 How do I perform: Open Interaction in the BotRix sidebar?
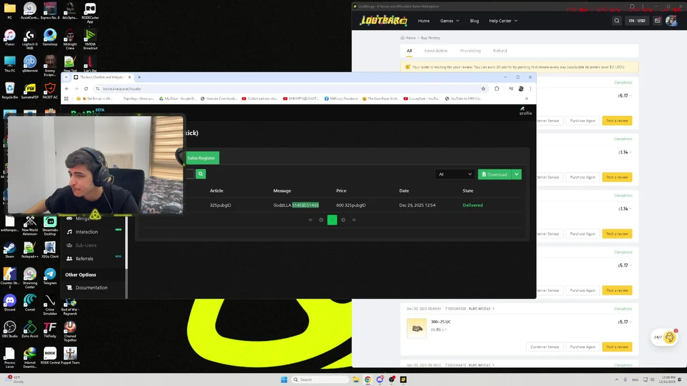tap(86, 232)
